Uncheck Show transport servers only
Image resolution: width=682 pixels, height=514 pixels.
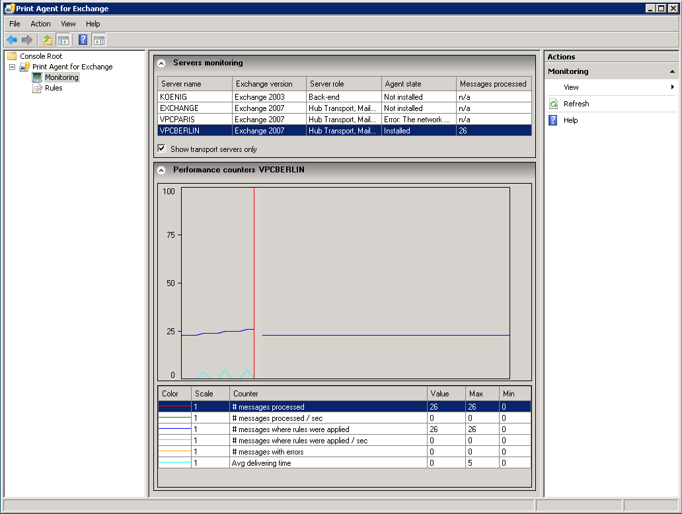coord(161,149)
